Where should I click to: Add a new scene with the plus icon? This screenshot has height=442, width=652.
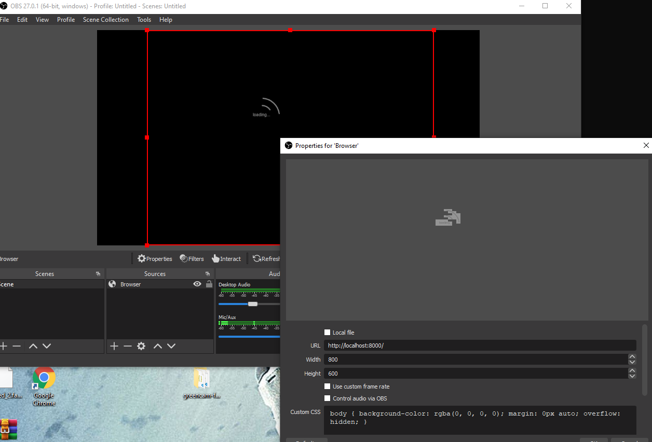coord(3,346)
